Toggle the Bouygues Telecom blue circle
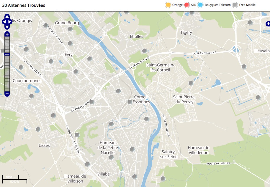 200,5
